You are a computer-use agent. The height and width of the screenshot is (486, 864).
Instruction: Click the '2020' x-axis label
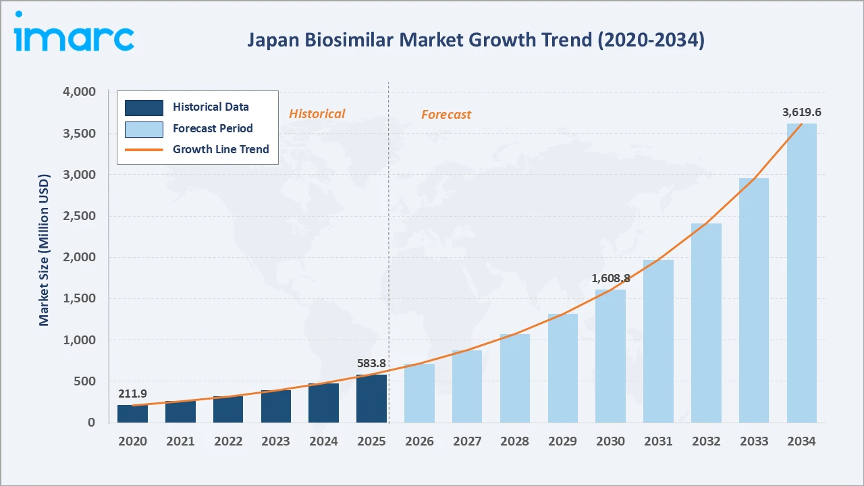132,441
